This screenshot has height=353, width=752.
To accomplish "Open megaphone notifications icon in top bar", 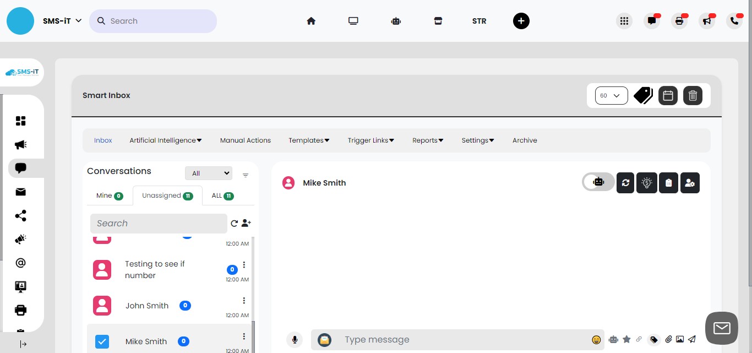I will [707, 21].
